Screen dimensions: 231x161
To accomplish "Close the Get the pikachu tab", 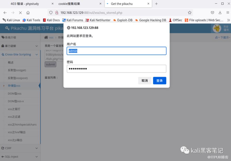I will (148, 4).
